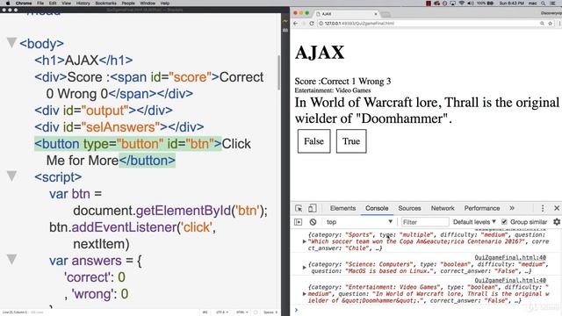Image resolution: width=562 pixels, height=316 pixels.
Task: Click the console Filter input field
Action: point(425,222)
